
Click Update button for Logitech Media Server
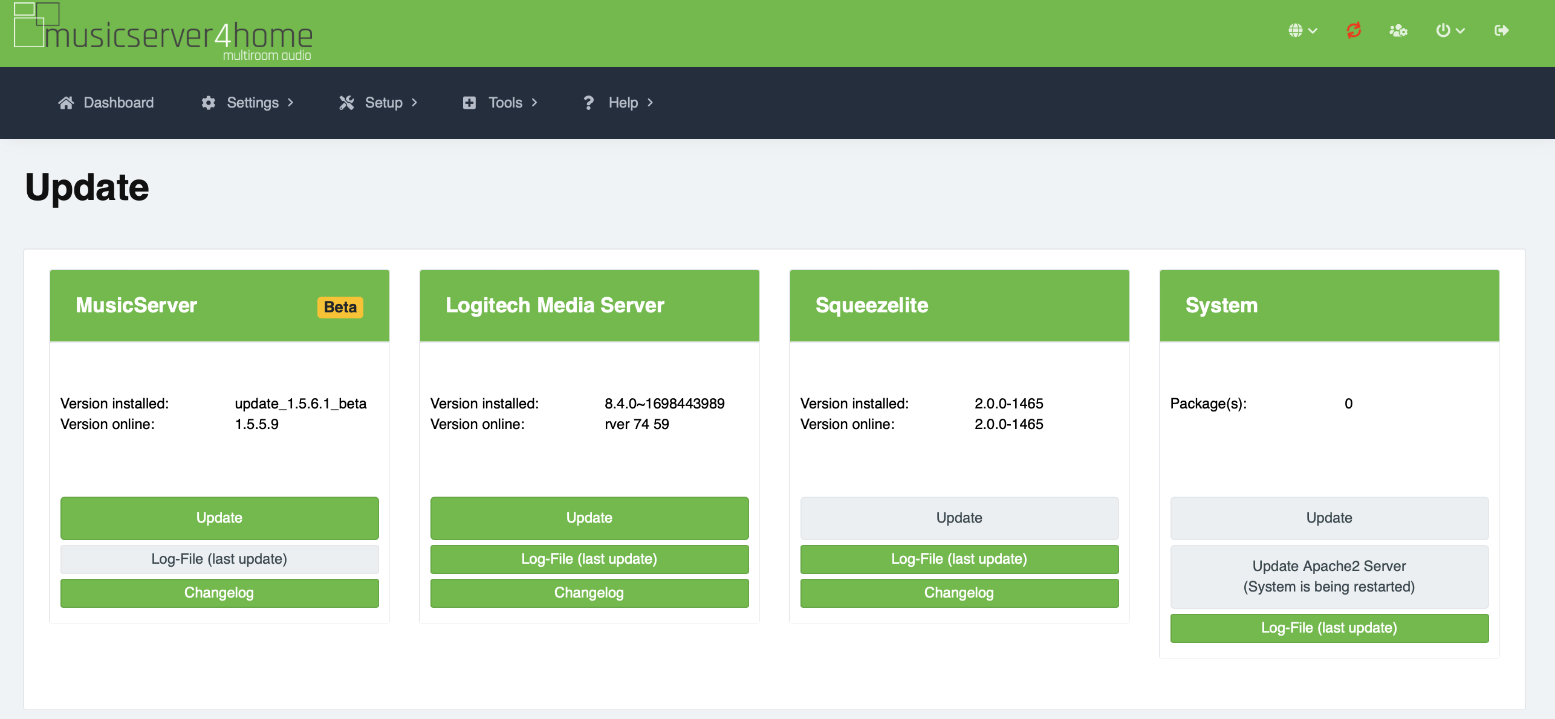point(589,518)
